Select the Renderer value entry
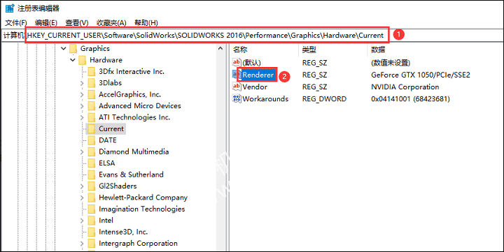504x252 pixels. [258, 75]
